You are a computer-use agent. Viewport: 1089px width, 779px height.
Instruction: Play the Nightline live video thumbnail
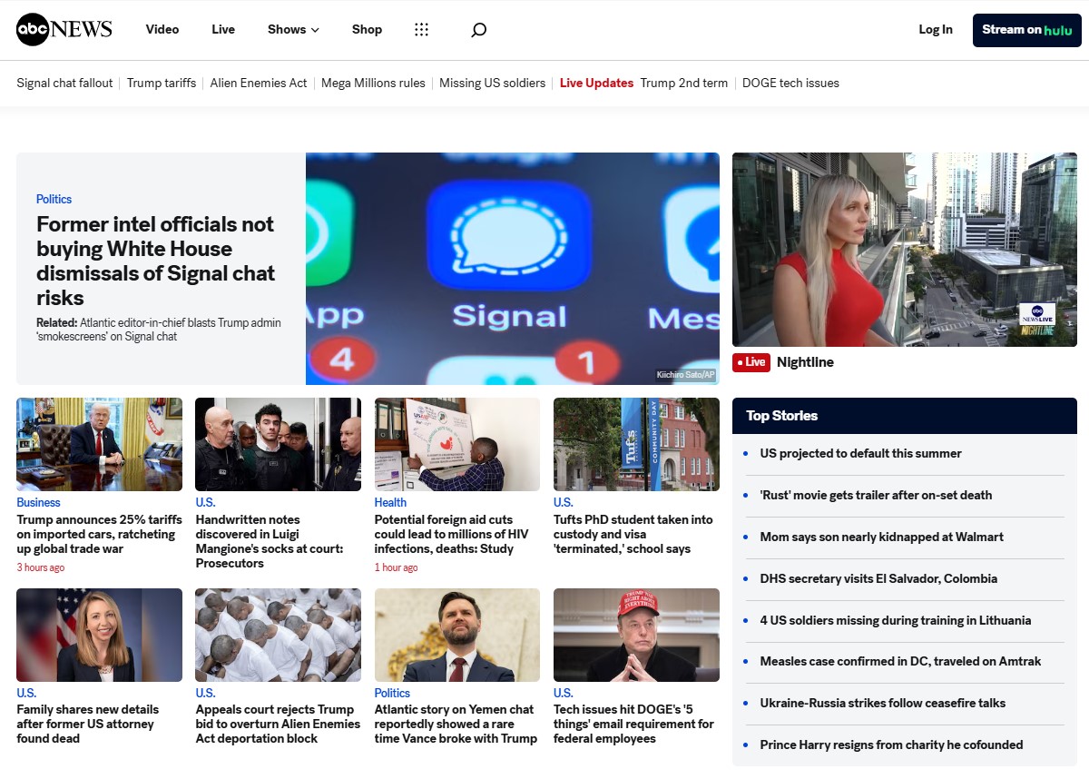click(905, 250)
